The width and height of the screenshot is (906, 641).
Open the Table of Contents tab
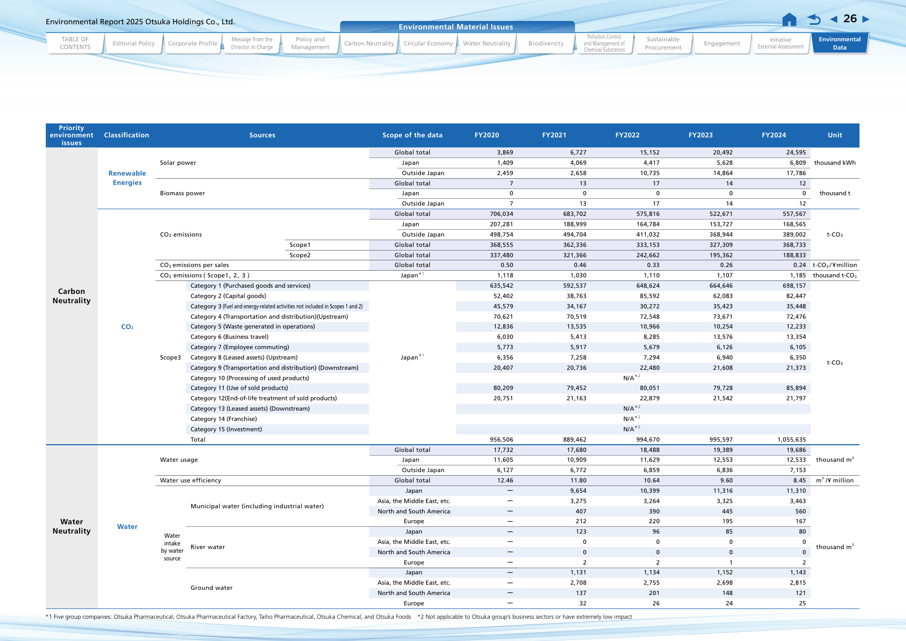[75, 43]
